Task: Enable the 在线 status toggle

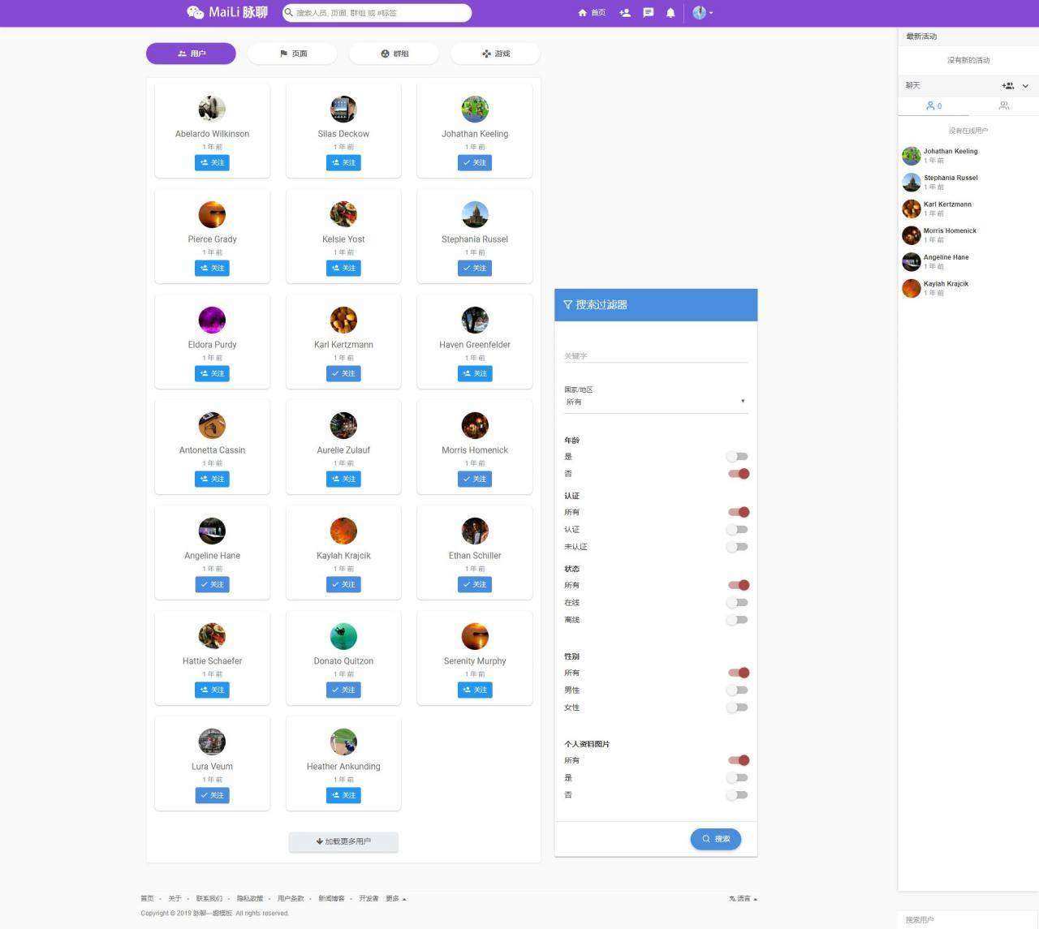Action: [x=737, y=603]
